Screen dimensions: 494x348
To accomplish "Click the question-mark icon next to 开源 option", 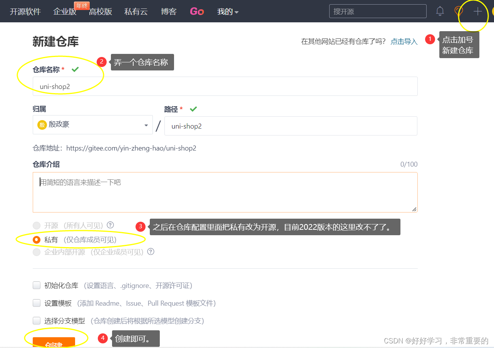I will (x=110, y=225).
